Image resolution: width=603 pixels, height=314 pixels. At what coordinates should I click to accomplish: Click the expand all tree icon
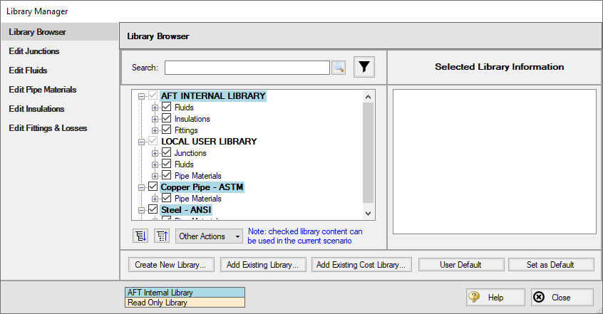point(140,236)
